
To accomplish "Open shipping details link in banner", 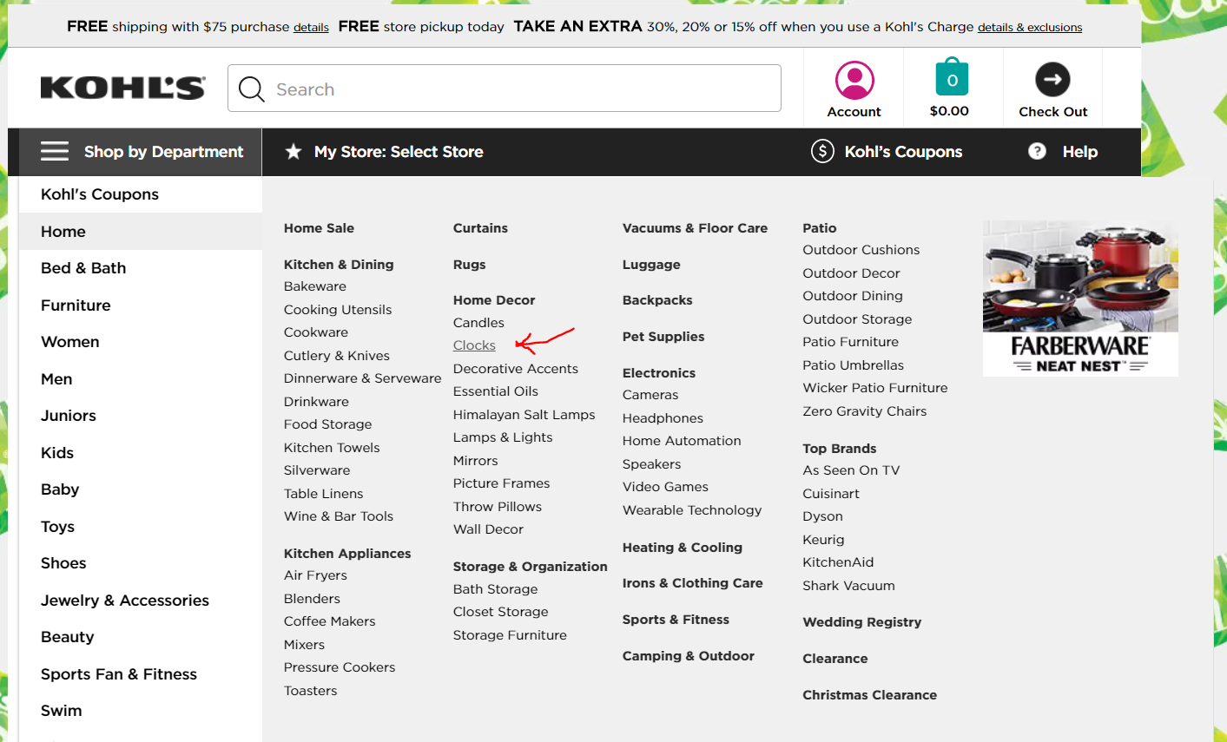I will pyautogui.click(x=311, y=28).
